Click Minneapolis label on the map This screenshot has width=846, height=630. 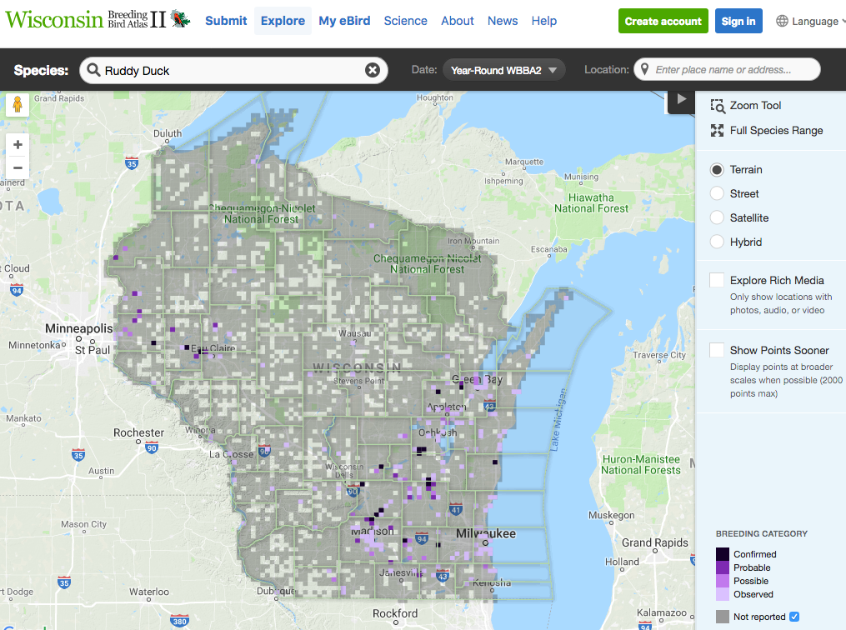coord(79,328)
